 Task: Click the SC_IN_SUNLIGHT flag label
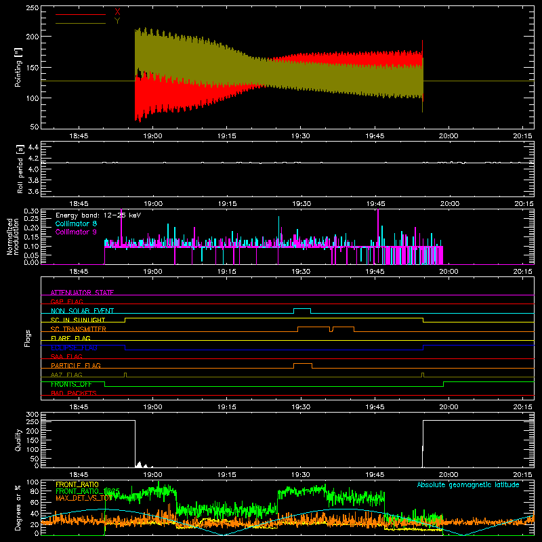pyautogui.click(x=78, y=320)
